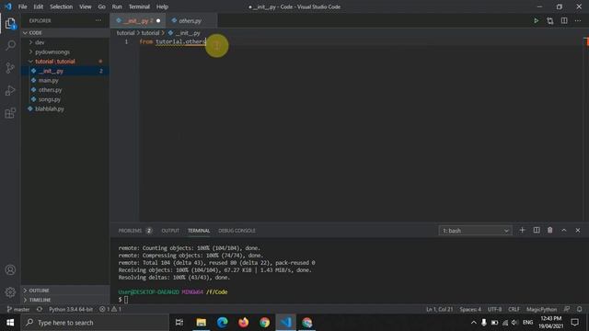The image size is (589, 331).
Task: Create a new terminal with plus icon
Action: [522, 230]
